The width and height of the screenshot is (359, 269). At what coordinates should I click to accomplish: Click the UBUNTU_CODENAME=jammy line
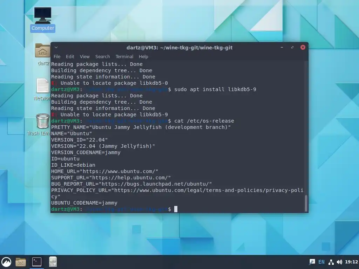[84, 203]
